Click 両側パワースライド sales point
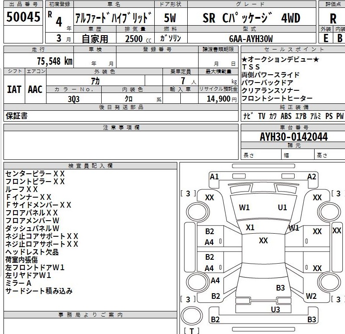Viewport: 345px width, 334px height. click(271, 75)
